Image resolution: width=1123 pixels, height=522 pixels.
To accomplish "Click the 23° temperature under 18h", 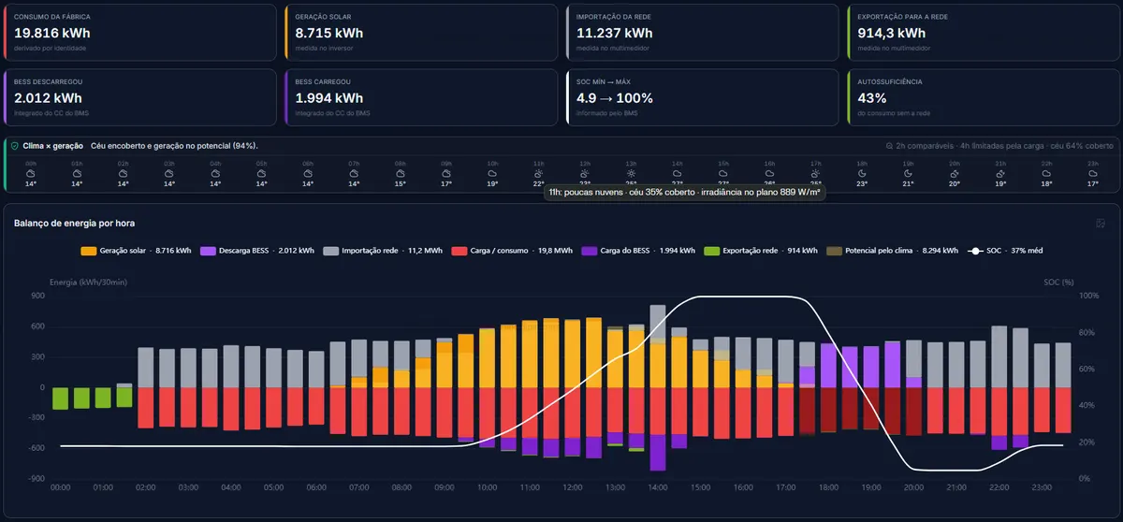I will (862, 184).
